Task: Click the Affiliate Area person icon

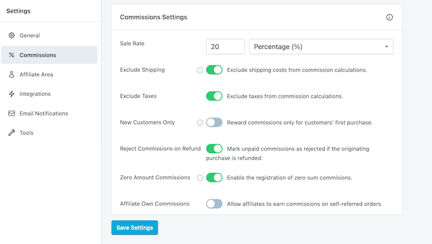Action: click(x=11, y=74)
